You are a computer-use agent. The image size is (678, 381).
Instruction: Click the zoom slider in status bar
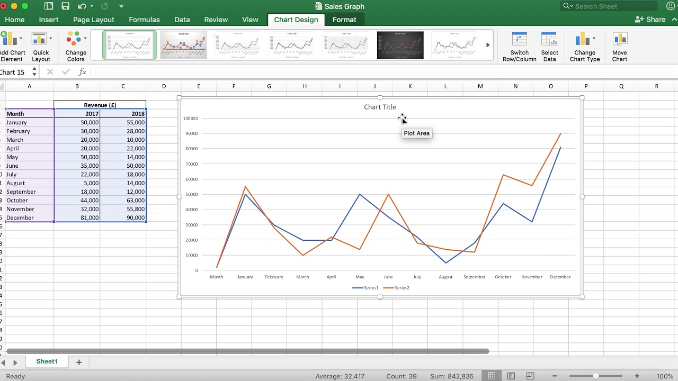click(595, 376)
